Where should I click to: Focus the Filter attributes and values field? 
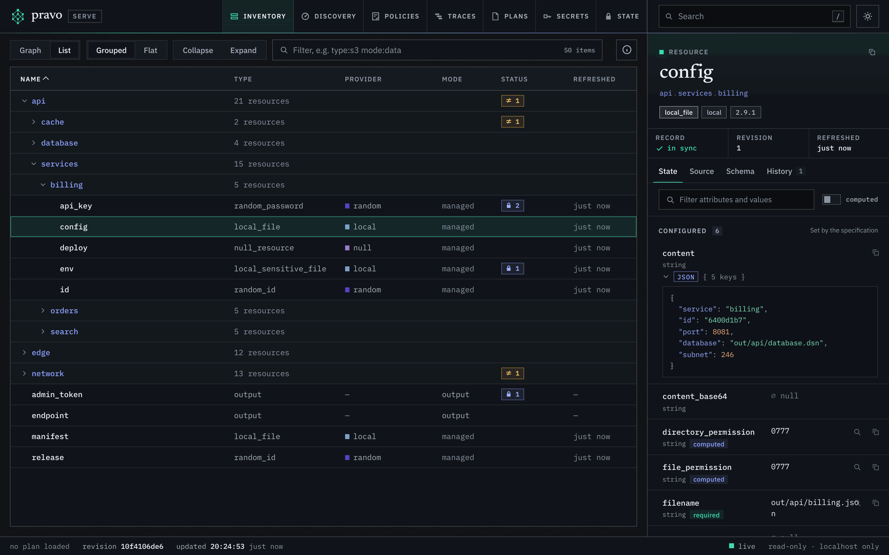tap(736, 200)
